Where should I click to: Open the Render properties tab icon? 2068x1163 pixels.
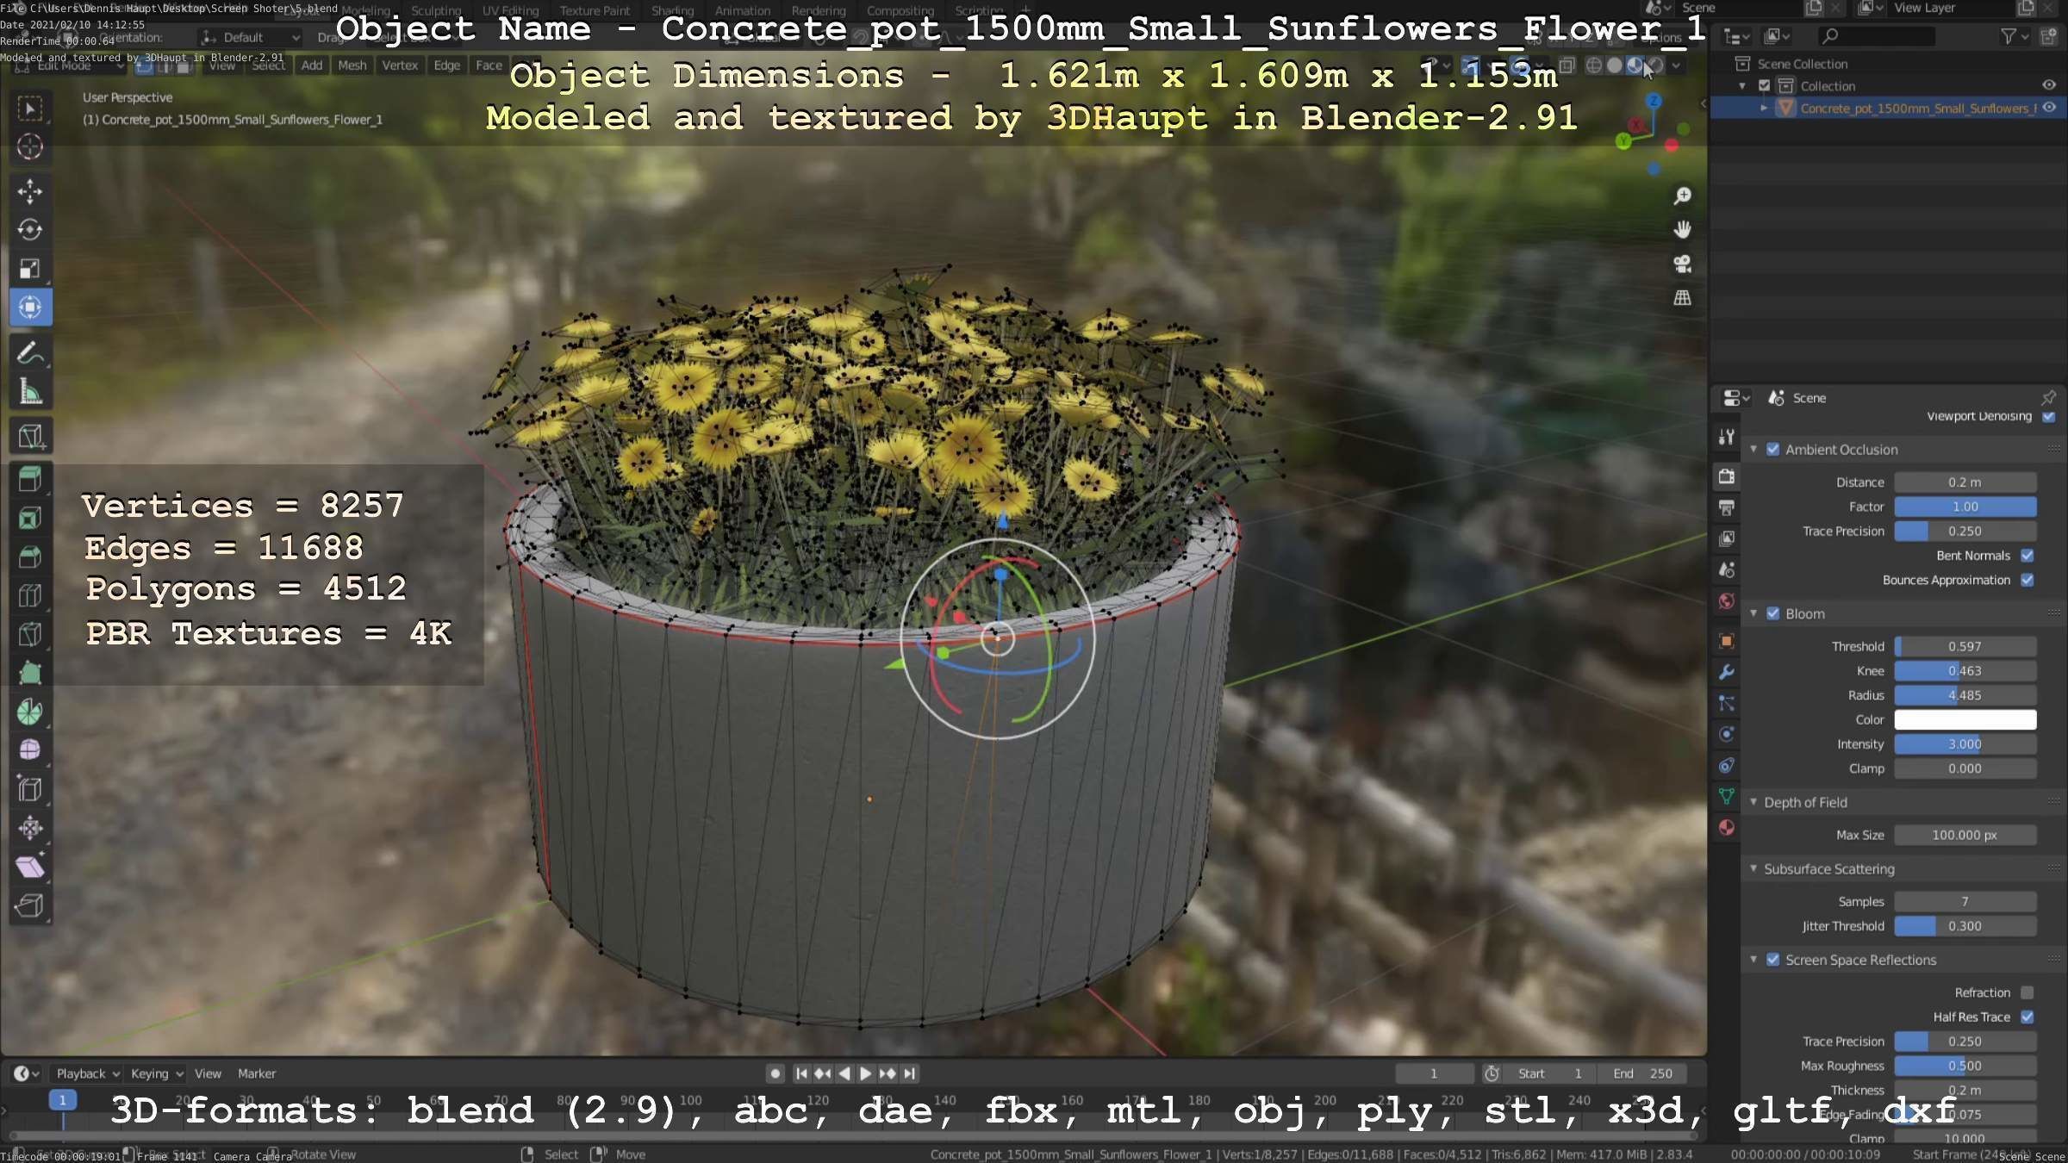click(x=1727, y=476)
